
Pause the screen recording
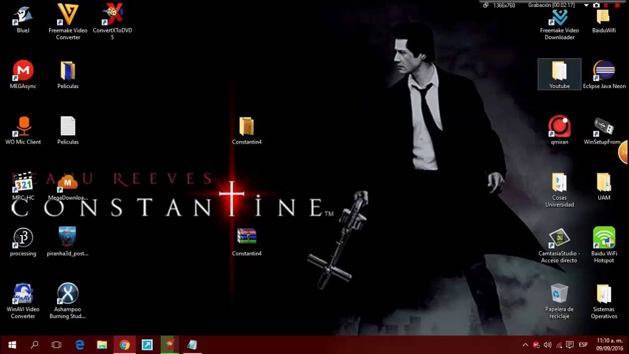tap(605, 5)
